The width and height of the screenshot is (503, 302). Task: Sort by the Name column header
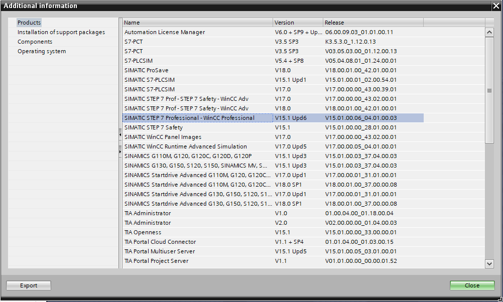[198, 23]
